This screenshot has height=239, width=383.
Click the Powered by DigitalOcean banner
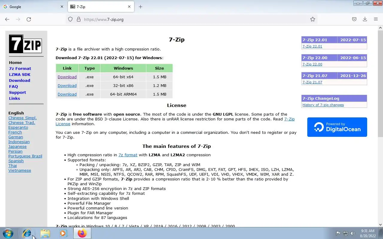(337, 127)
